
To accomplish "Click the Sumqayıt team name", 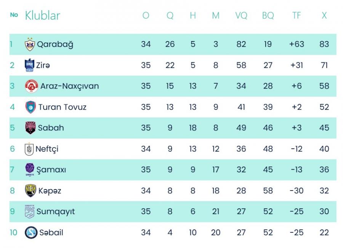I will tap(56, 212).
